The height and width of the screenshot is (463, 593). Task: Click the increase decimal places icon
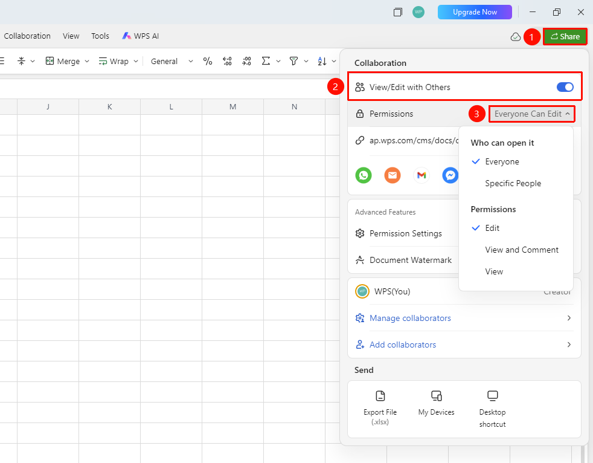[x=227, y=61]
